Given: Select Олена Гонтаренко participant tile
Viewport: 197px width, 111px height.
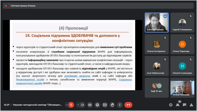Looking at the screenshot, I should pyautogui.click(x=157, y=44).
